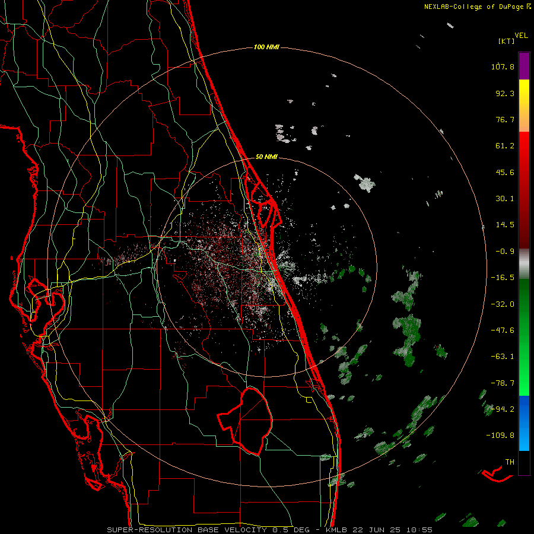Click the gray segment of velocity color bar

coord(524,263)
